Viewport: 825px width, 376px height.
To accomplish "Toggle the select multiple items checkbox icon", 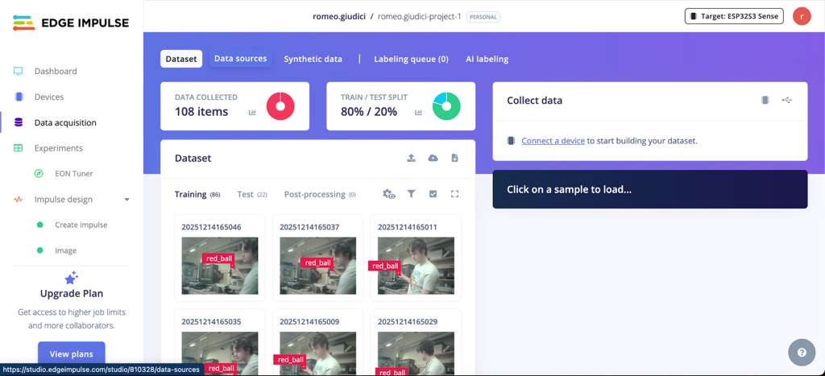I will click(x=433, y=194).
